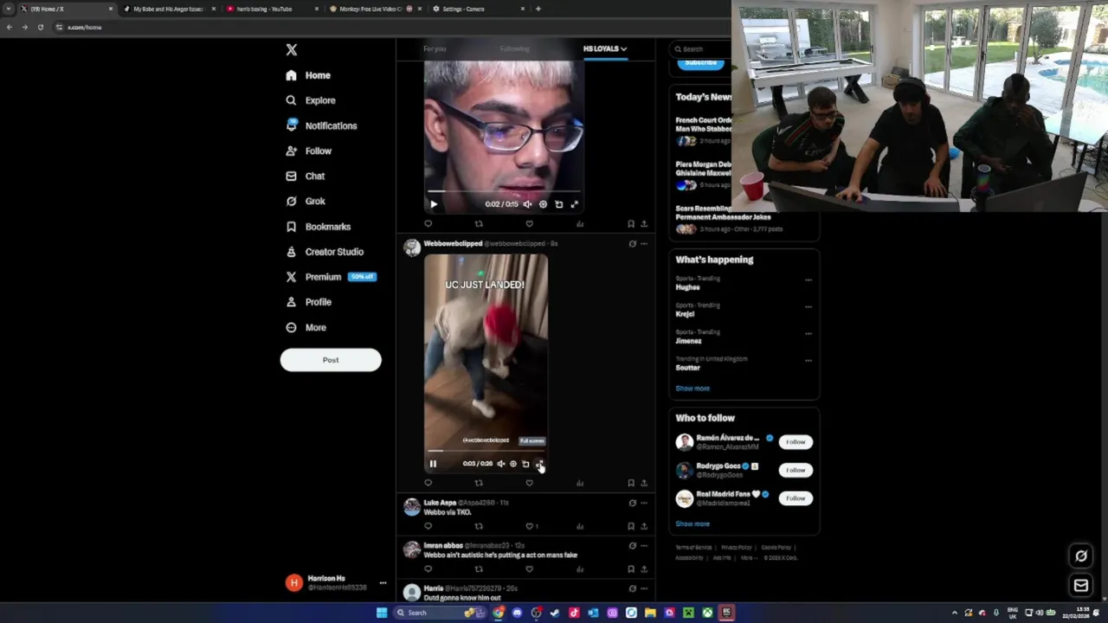Switch to Settings - Camera browser tab

click(x=479, y=9)
